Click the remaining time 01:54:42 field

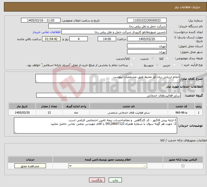click(51, 39)
